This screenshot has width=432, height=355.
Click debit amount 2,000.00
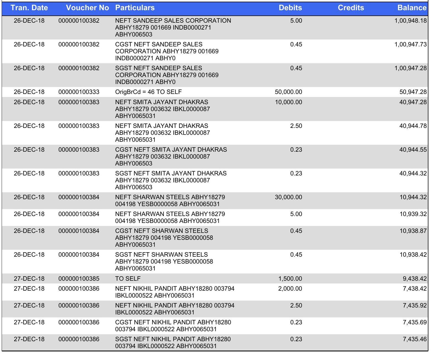point(290,289)
